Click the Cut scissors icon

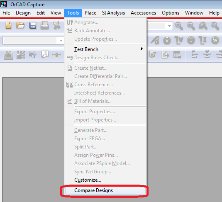tap(56, 26)
